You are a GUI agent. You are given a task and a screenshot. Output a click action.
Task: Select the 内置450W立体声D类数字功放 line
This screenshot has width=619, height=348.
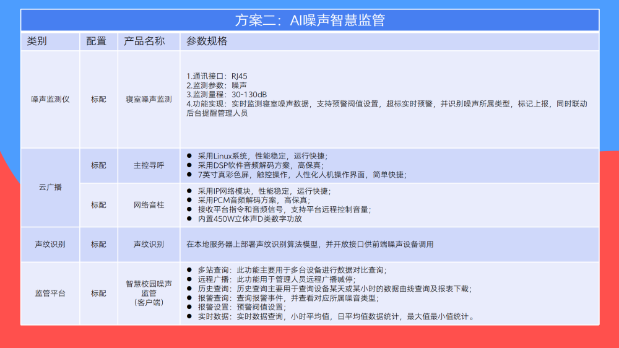coord(245,219)
